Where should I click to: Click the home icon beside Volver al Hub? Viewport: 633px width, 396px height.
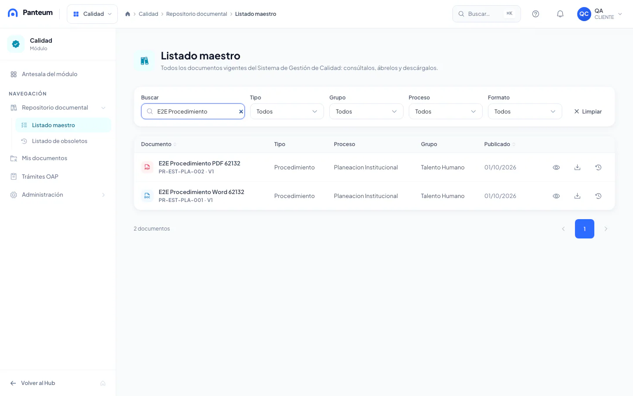(x=103, y=383)
